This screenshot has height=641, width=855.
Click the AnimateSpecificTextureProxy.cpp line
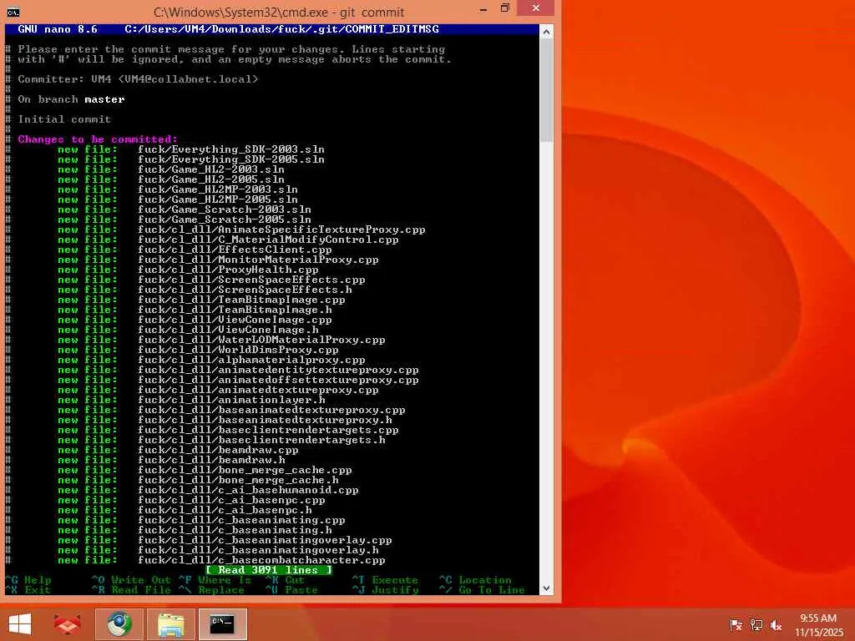pos(281,230)
